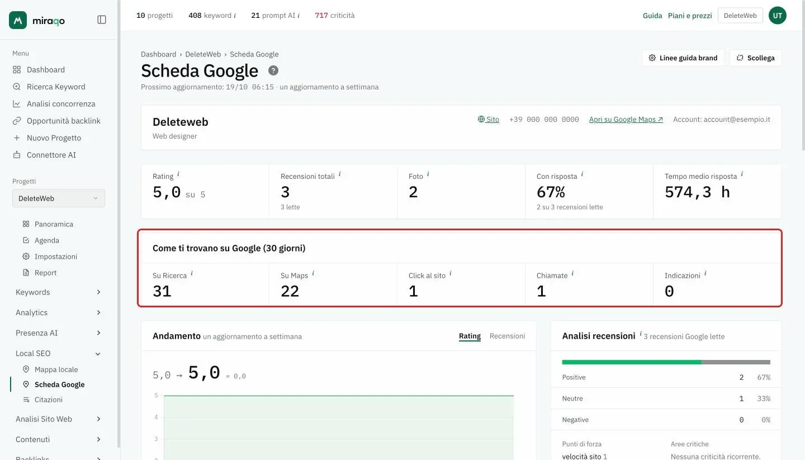
Task: Click the Mappa locale pin icon
Action: click(x=26, y=369)
